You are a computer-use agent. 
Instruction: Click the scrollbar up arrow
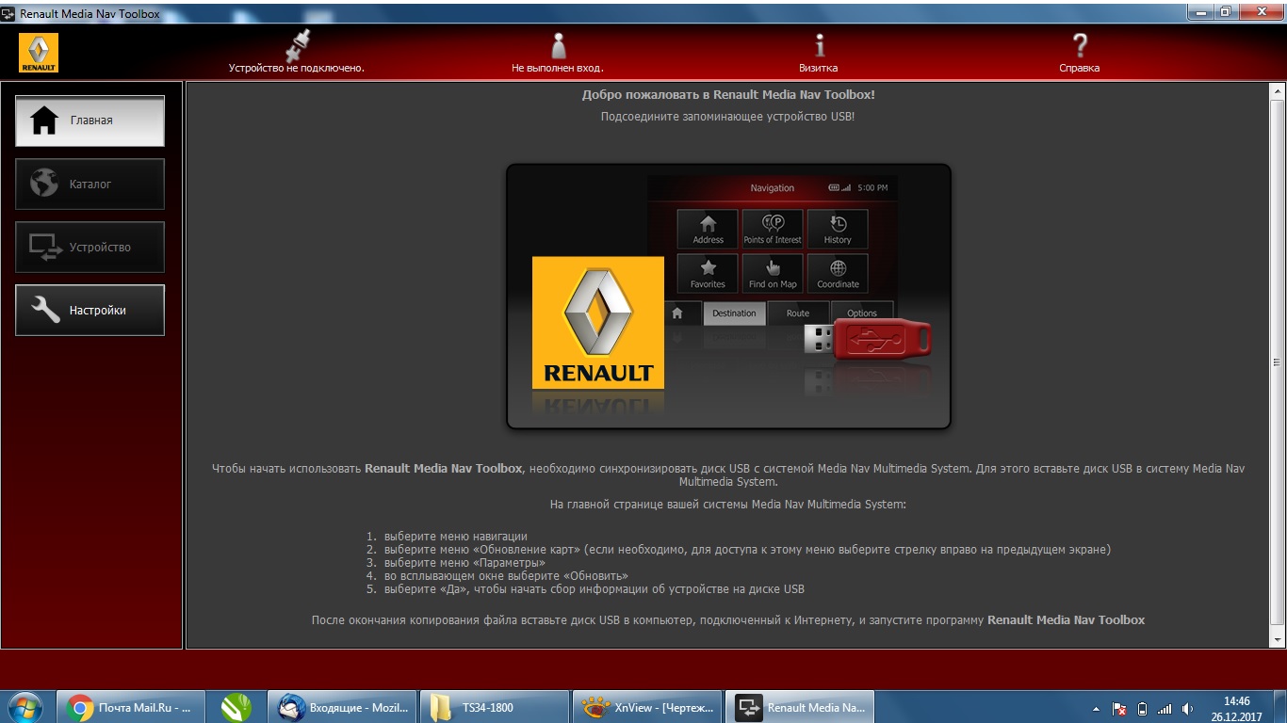[x=1278, y=92]
